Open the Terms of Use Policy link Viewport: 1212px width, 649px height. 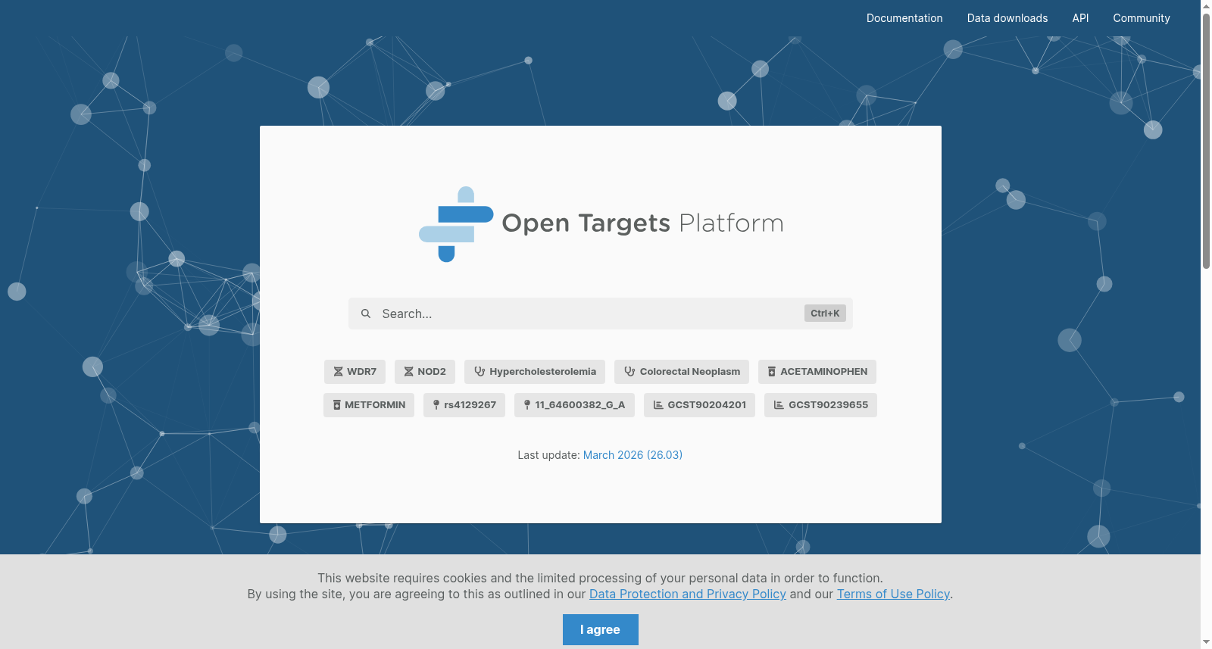point(893,594)
